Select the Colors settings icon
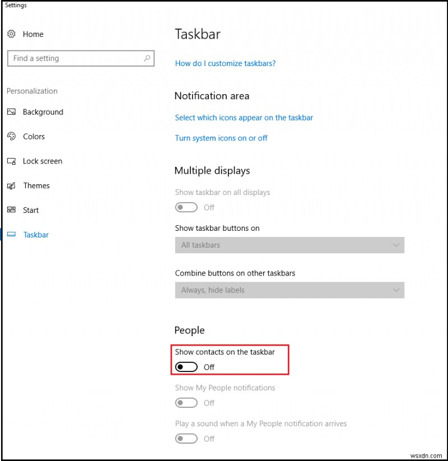 (x=12, y=136)
